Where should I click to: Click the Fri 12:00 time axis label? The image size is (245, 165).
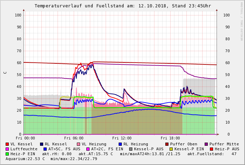122,138
